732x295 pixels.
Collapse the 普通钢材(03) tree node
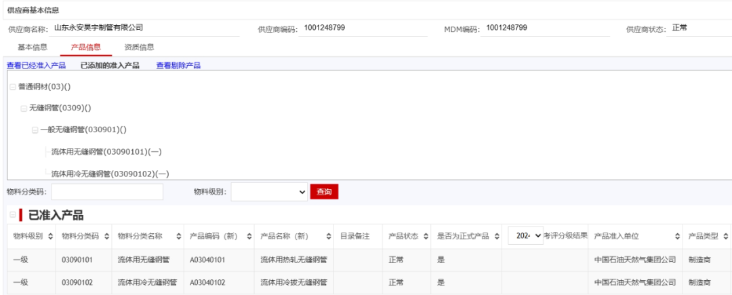tap(13, 87)
